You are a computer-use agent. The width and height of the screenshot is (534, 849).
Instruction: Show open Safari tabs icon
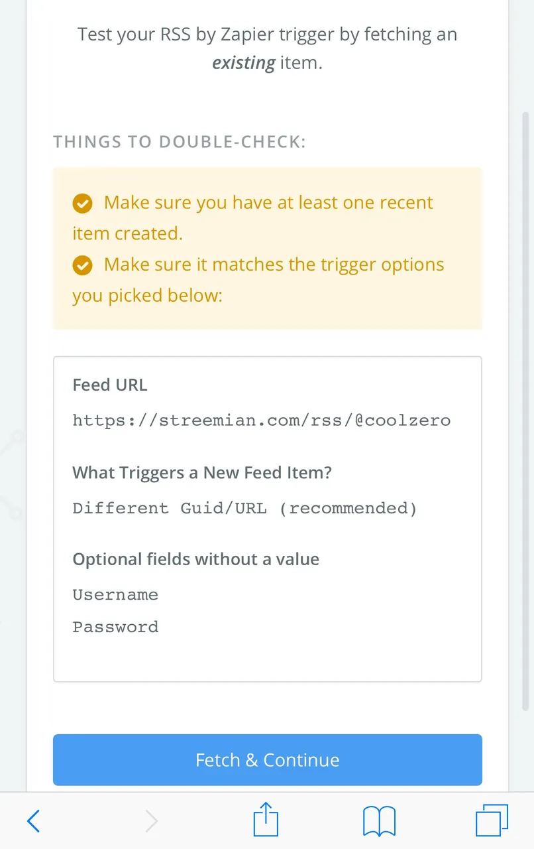click(492, 820)
